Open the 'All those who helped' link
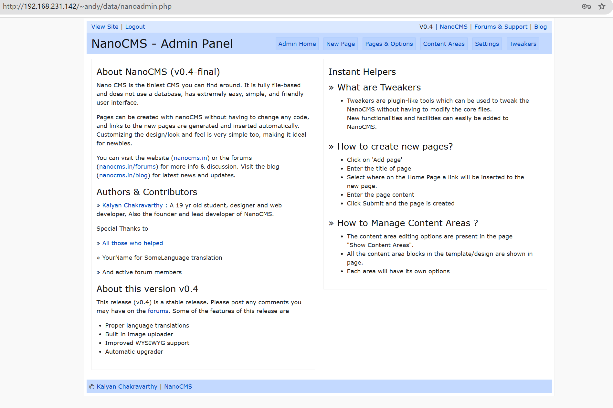 click(x=132, y=243)
